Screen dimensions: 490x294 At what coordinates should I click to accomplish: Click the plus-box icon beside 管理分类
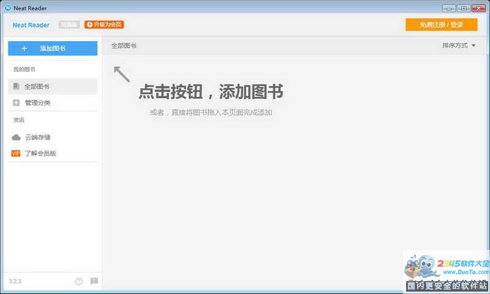(16, 103)
